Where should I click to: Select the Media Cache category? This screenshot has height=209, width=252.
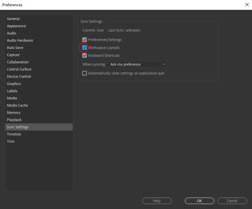tap(17, 105)
